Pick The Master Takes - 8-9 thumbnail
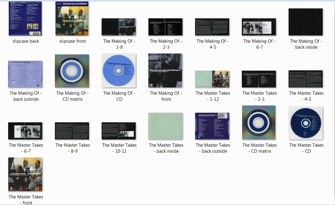Screen dimensions: 335x205 [x=72, y=131]
